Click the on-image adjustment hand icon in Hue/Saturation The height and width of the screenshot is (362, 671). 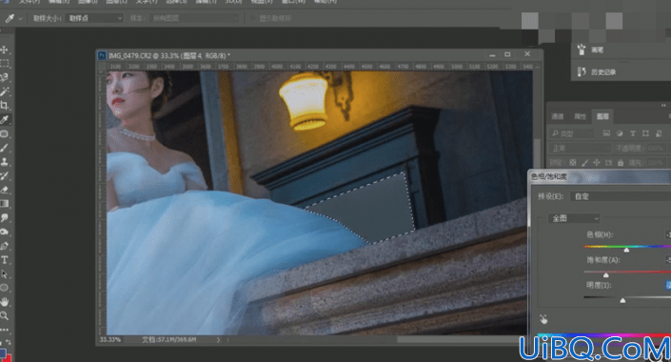coord(543,319)
